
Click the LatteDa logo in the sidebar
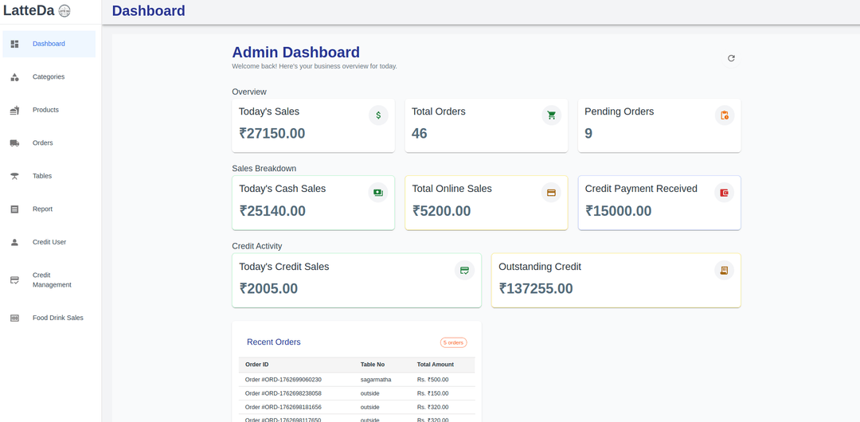coord(37,10)
